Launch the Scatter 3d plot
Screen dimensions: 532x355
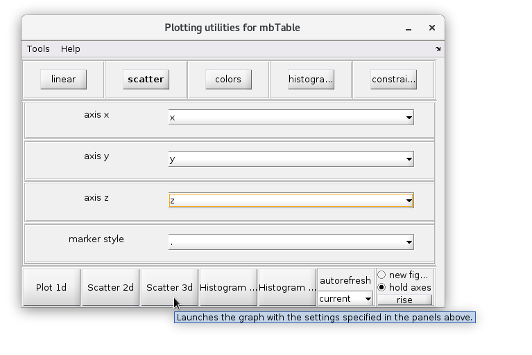[x=169, y=288]
